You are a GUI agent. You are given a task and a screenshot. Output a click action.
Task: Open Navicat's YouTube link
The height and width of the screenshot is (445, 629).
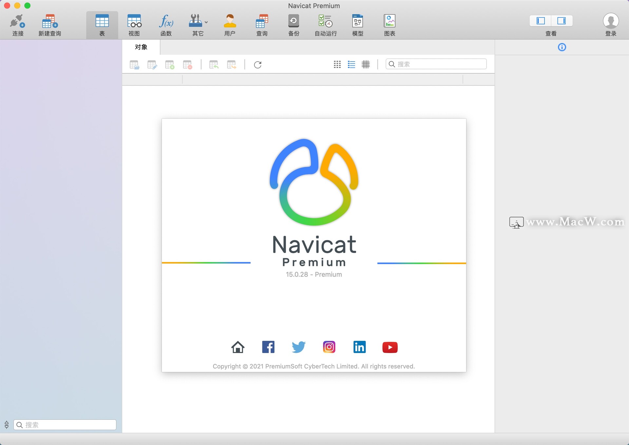click(390, 347)
